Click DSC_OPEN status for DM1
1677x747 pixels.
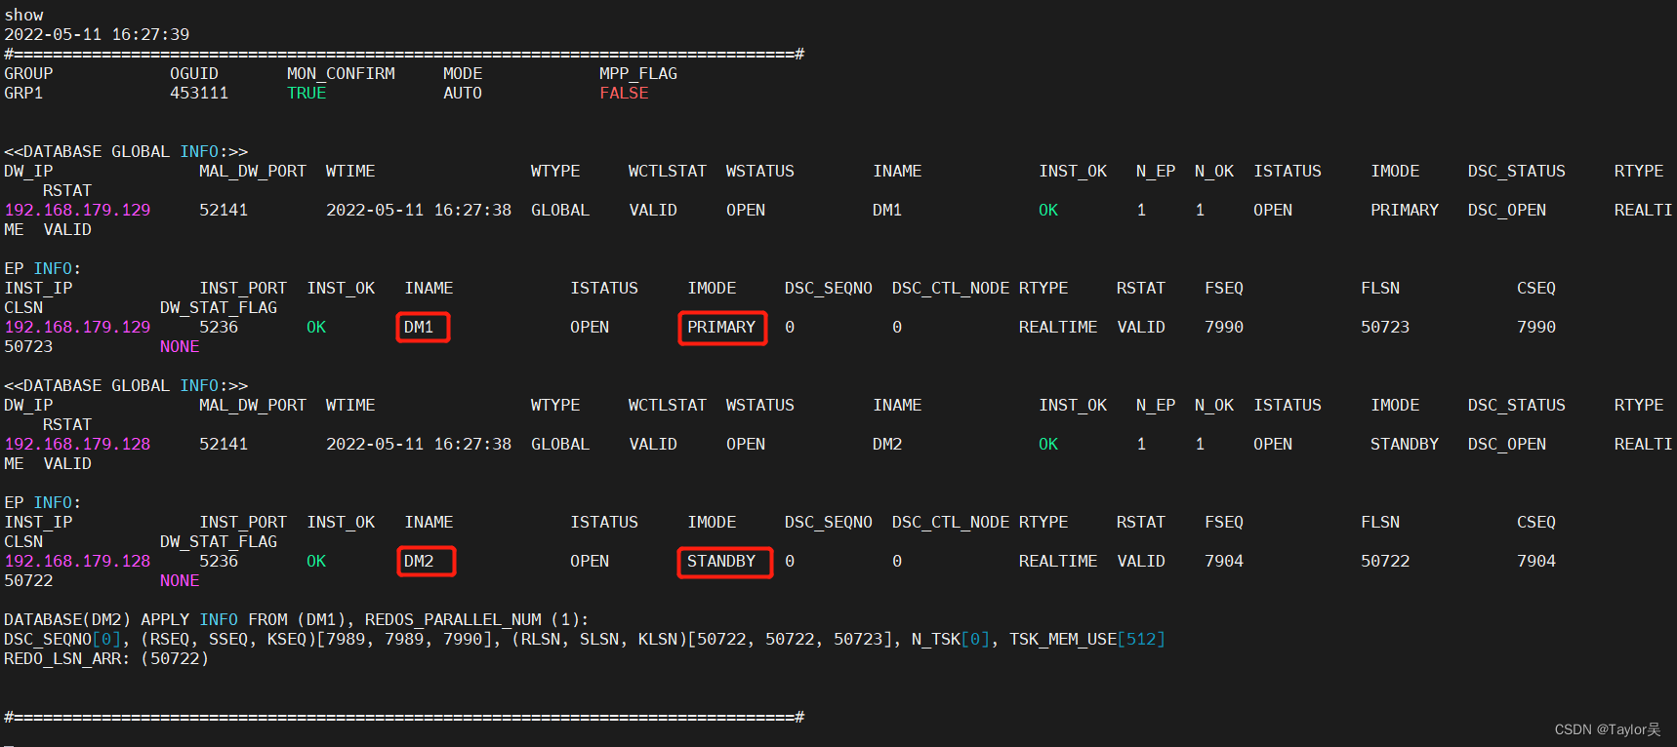1507,211
